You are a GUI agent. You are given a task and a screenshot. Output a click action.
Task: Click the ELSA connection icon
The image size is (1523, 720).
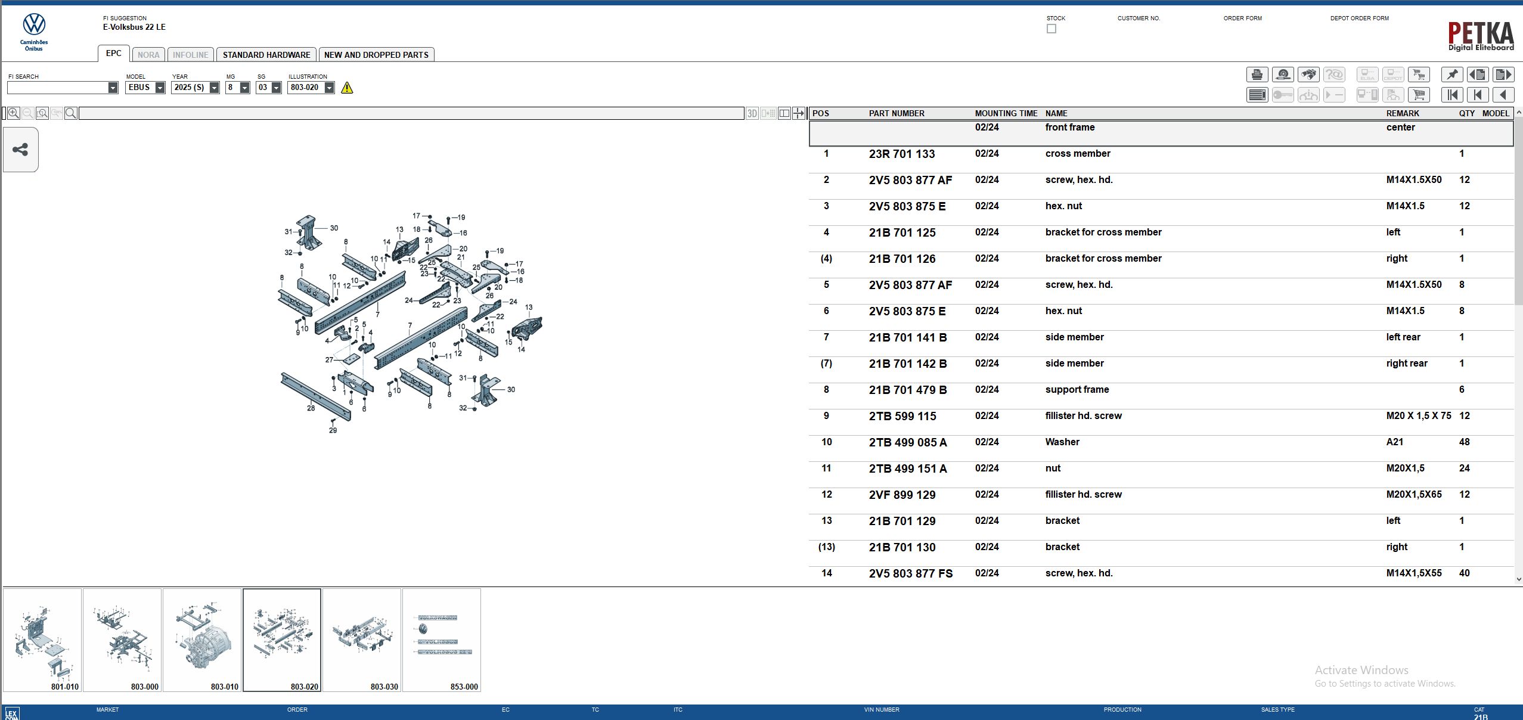pyautogui.click(x=1367, y=75)
